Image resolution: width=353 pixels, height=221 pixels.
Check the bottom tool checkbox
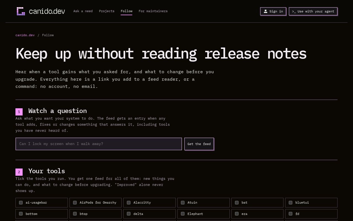point(21,214)
